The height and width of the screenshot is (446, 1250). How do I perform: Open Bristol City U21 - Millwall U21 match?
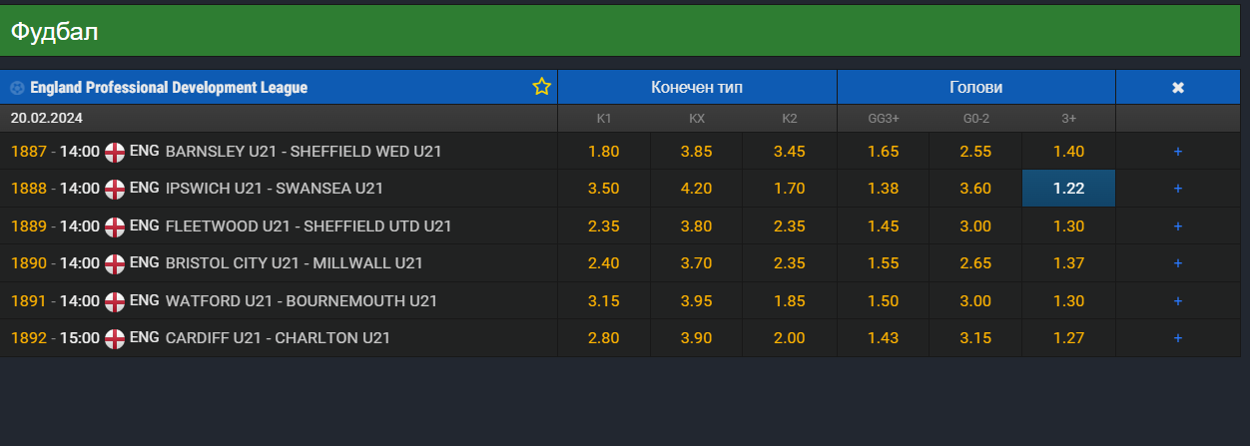pyautogui.click(x=294, y=263)
